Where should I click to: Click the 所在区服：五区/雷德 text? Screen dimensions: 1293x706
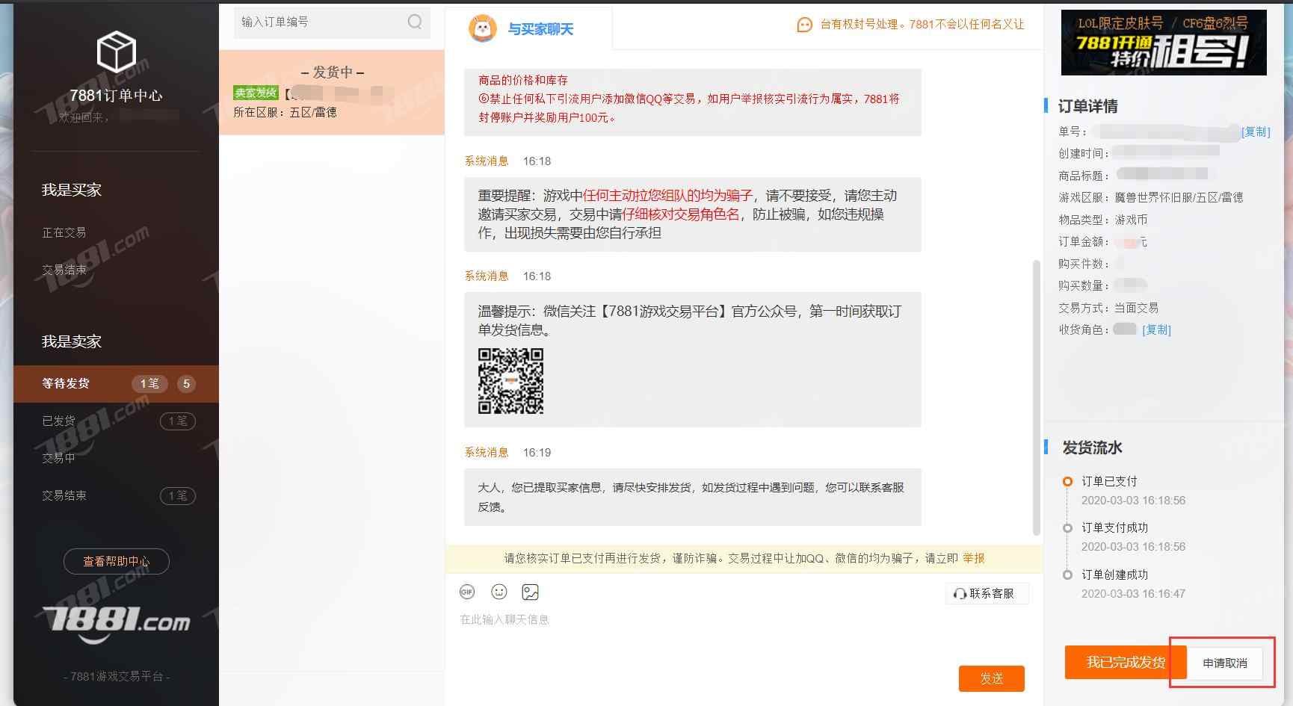(285, 112)
